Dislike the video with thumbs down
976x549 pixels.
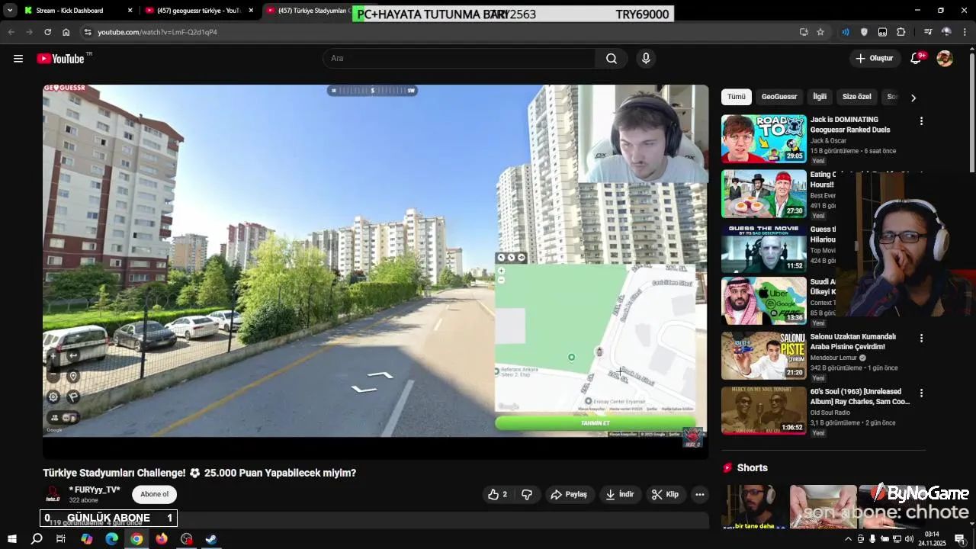[x=527, y=494]
